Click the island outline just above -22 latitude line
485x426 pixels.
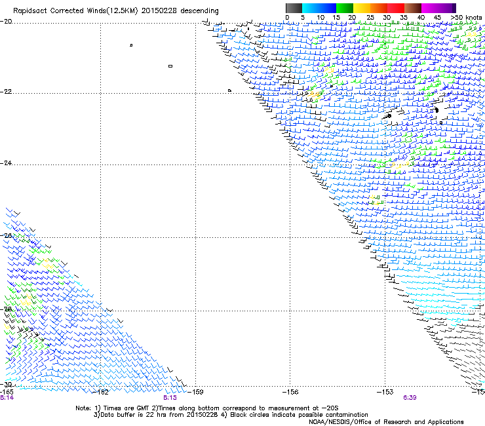pyautogui.click(x=229, y=90)
